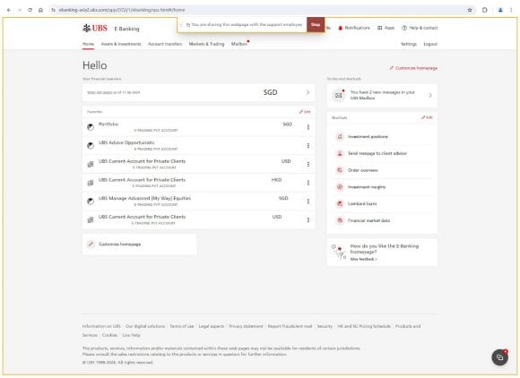The height and width of the screenshot is (378, 520).
Task: Click Send message to client advisor icon
Action: tap(340, 153)
